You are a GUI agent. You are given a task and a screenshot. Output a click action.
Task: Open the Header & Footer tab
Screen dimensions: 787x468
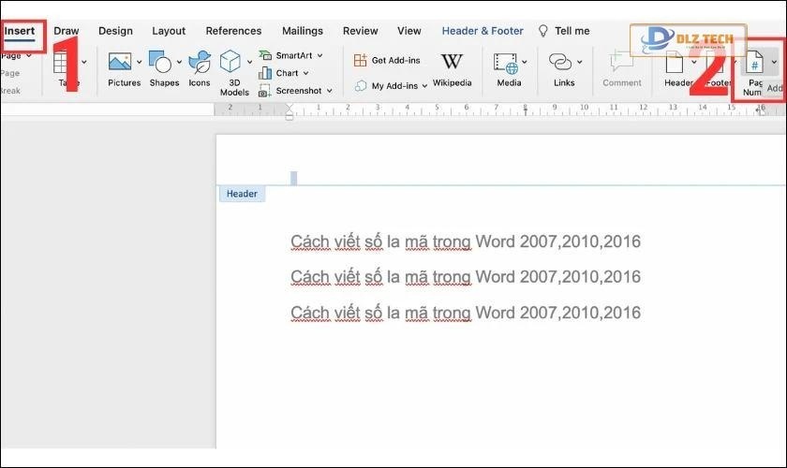(483, 31)
